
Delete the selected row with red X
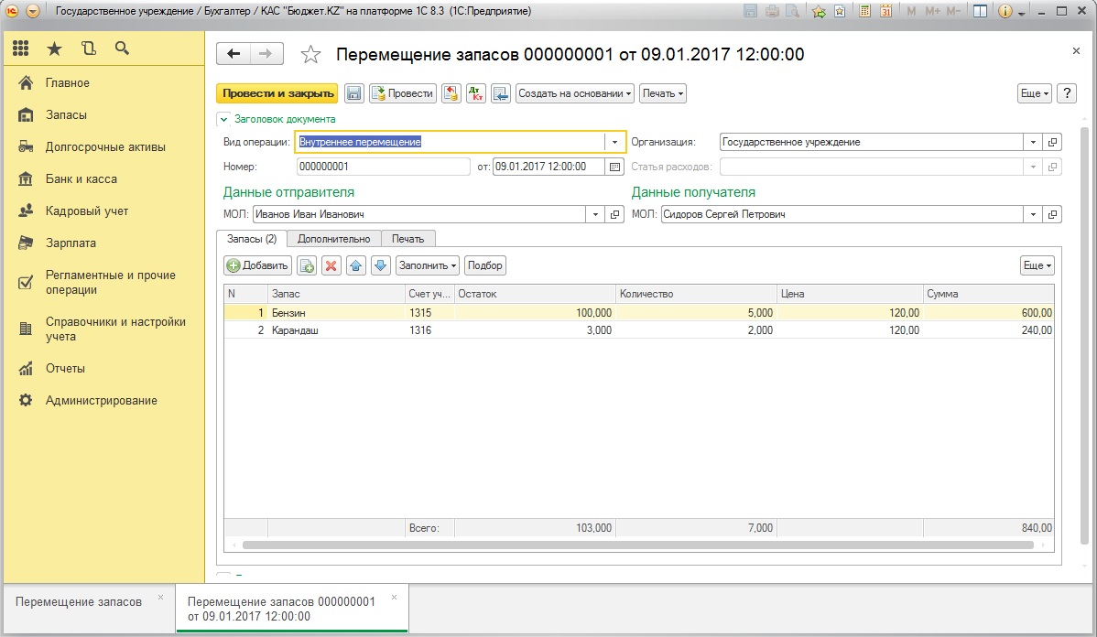pyautogui.click(x=331, y=265)
